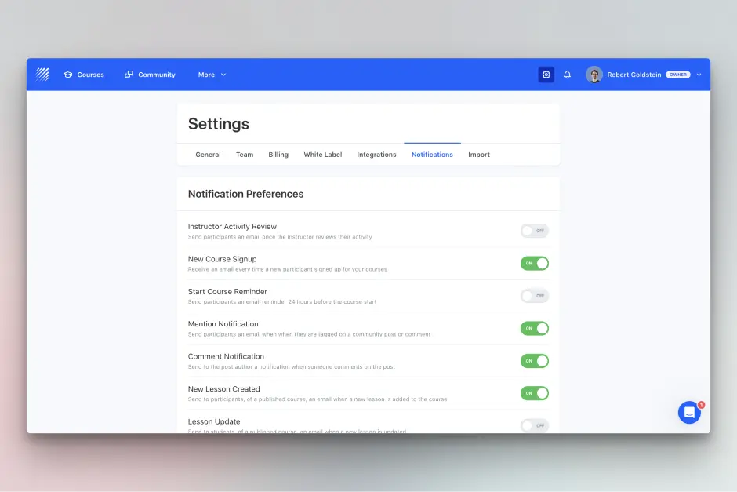Click the New Course Signup label

[223, 259]
